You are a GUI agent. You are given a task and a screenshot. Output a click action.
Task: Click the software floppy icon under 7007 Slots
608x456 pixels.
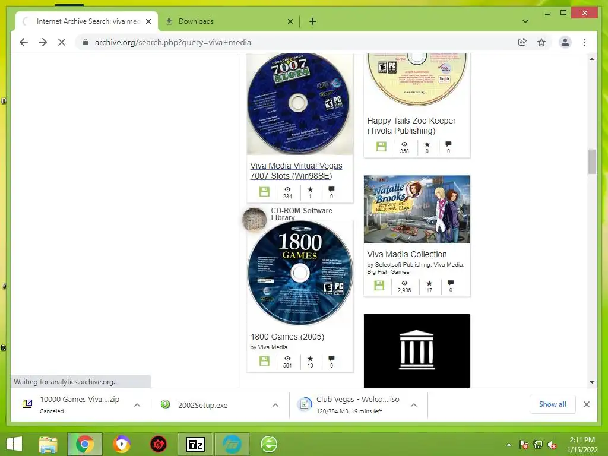(x=264, y=192)
